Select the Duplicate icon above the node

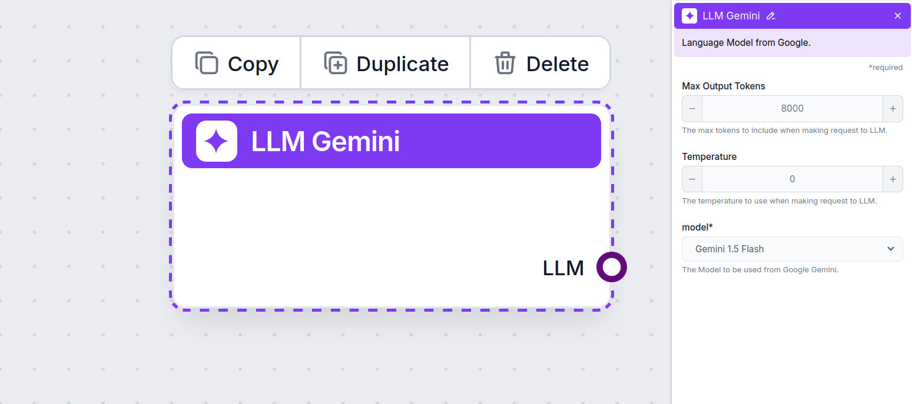[x=336, y=62]
